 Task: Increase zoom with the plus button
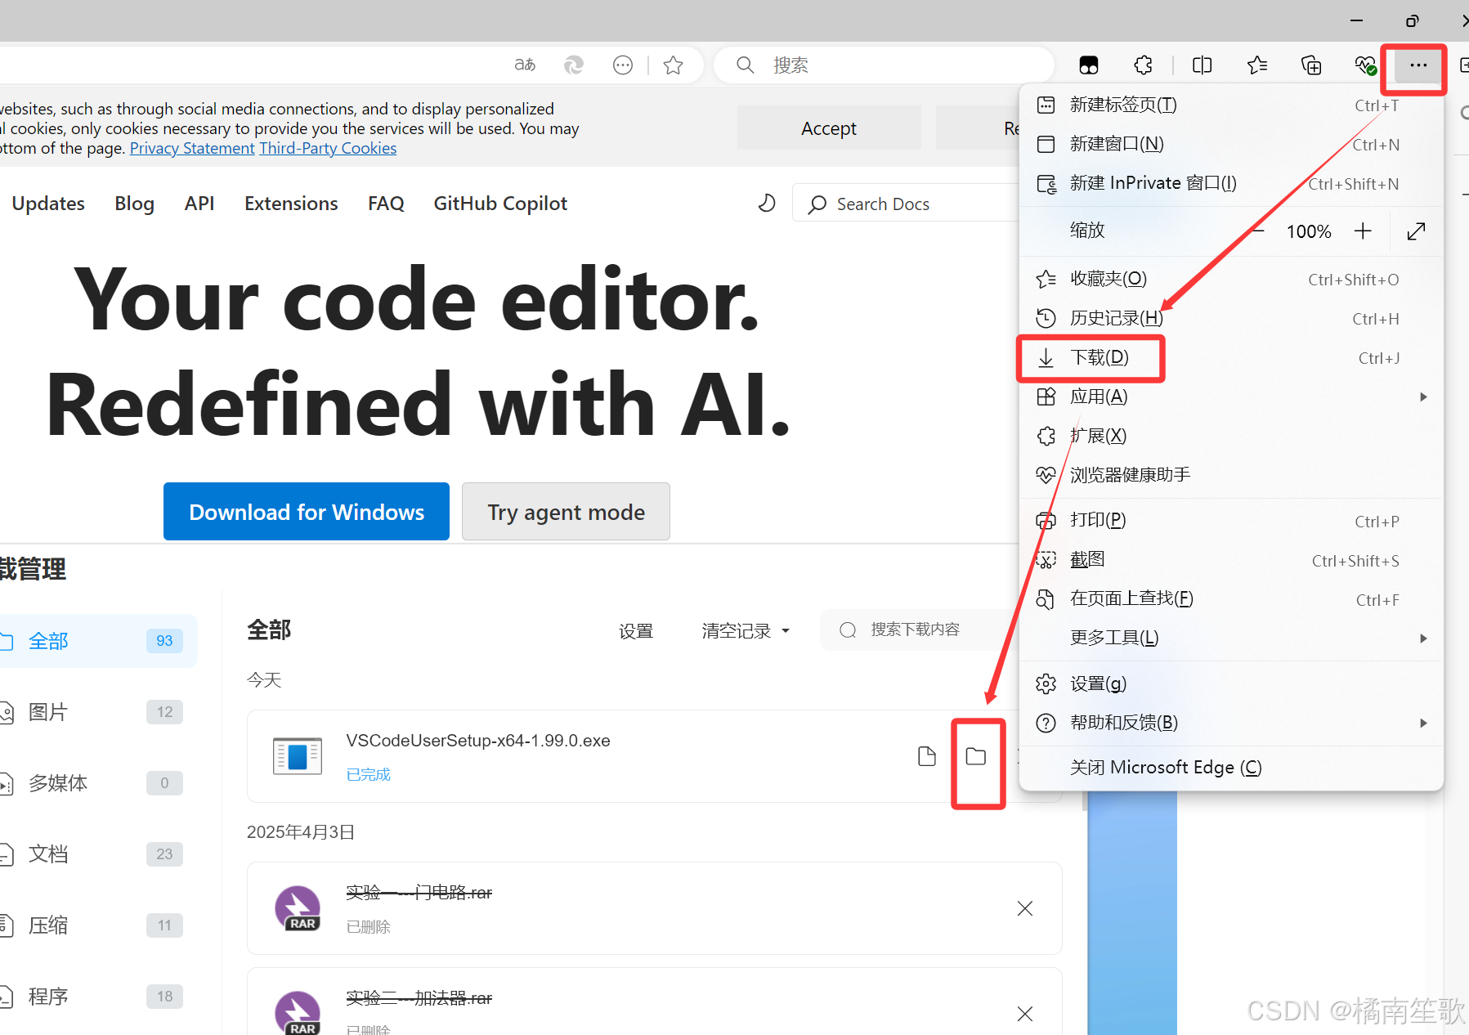pyautogui.click(x=1363, y=231)
